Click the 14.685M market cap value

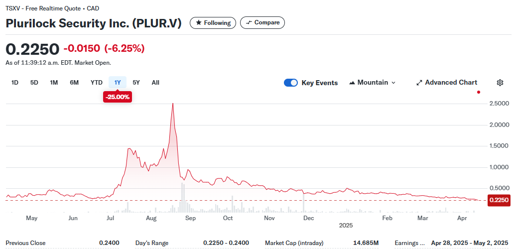(366, 243)
